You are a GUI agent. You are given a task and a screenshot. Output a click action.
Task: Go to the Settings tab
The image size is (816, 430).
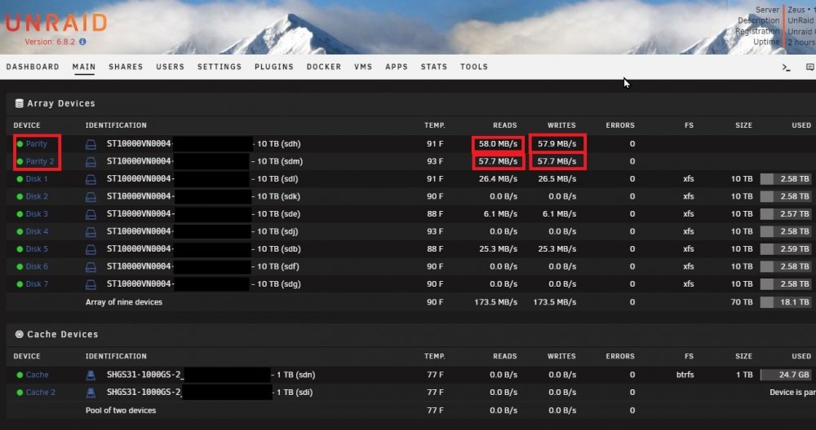pyautogui.click(x=220, y=67)
